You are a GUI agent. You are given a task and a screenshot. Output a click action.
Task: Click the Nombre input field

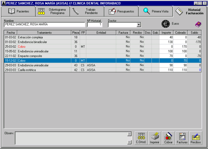pyautogui.click(x=45, y=25)
